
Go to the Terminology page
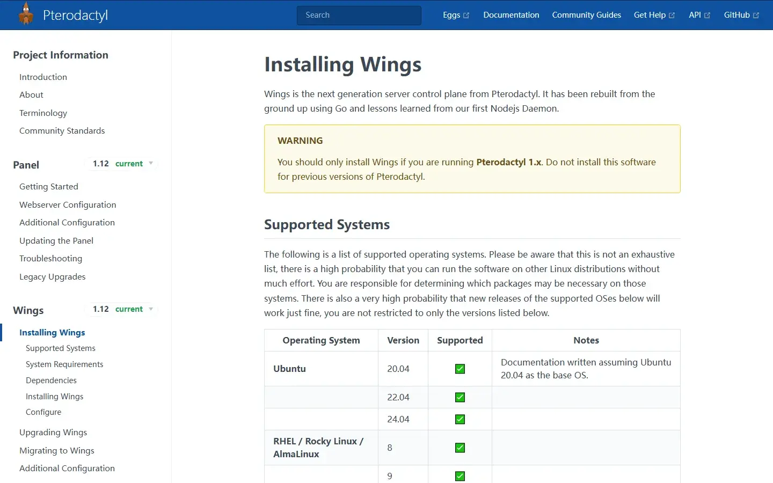coord(43,113)
